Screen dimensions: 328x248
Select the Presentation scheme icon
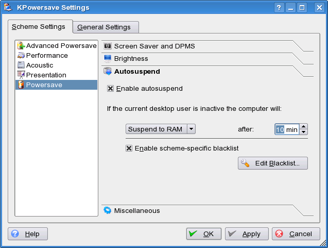21,75
